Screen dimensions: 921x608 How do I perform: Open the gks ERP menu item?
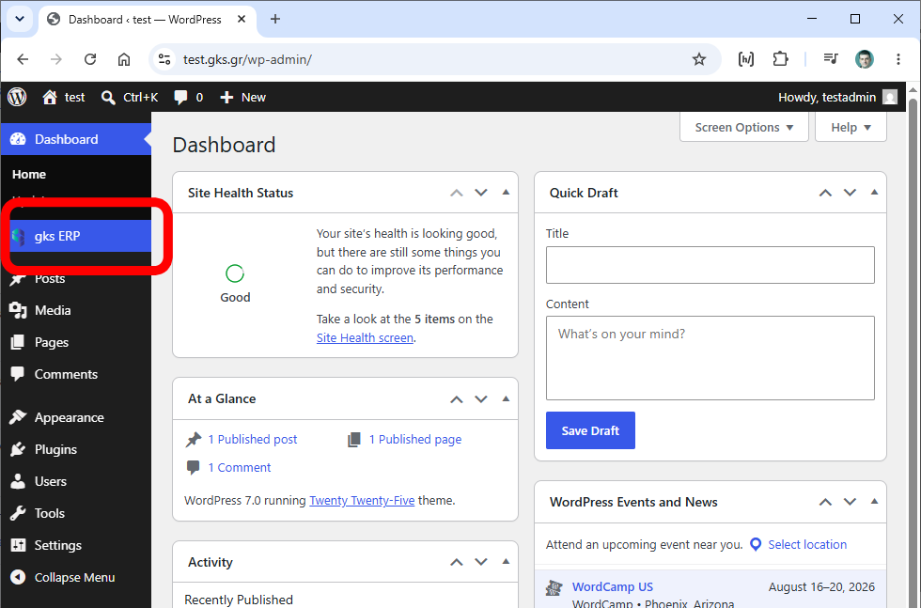[x=76, y=236]
